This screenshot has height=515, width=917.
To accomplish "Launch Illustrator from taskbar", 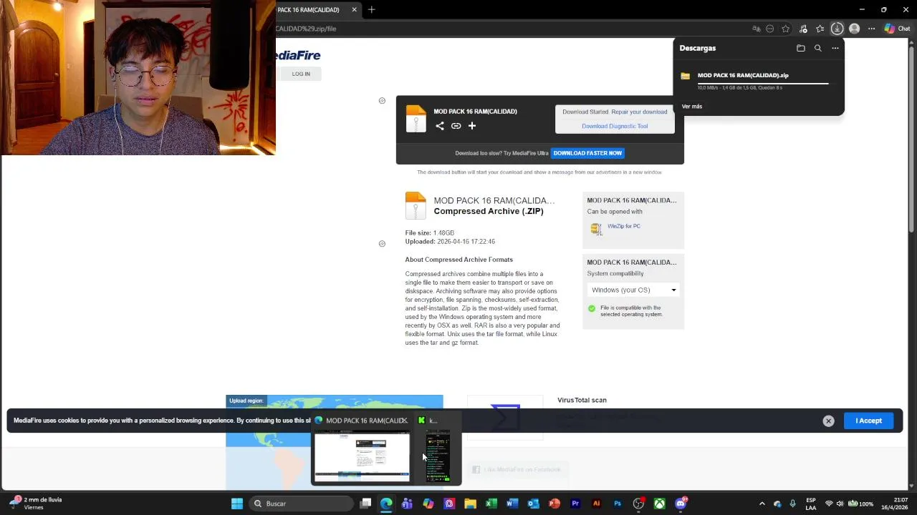I will pos(596,504).
